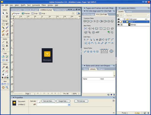Select the Text tool

[x=7, y=46]
